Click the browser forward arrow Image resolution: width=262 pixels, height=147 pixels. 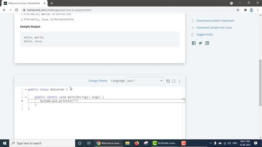point(10,10)
